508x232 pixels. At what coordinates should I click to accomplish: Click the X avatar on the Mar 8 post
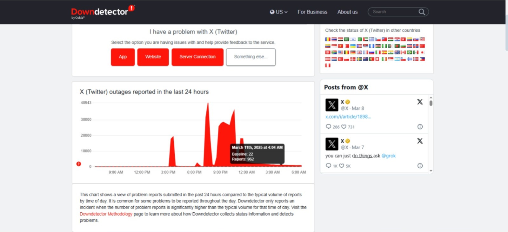coord(332,105)
